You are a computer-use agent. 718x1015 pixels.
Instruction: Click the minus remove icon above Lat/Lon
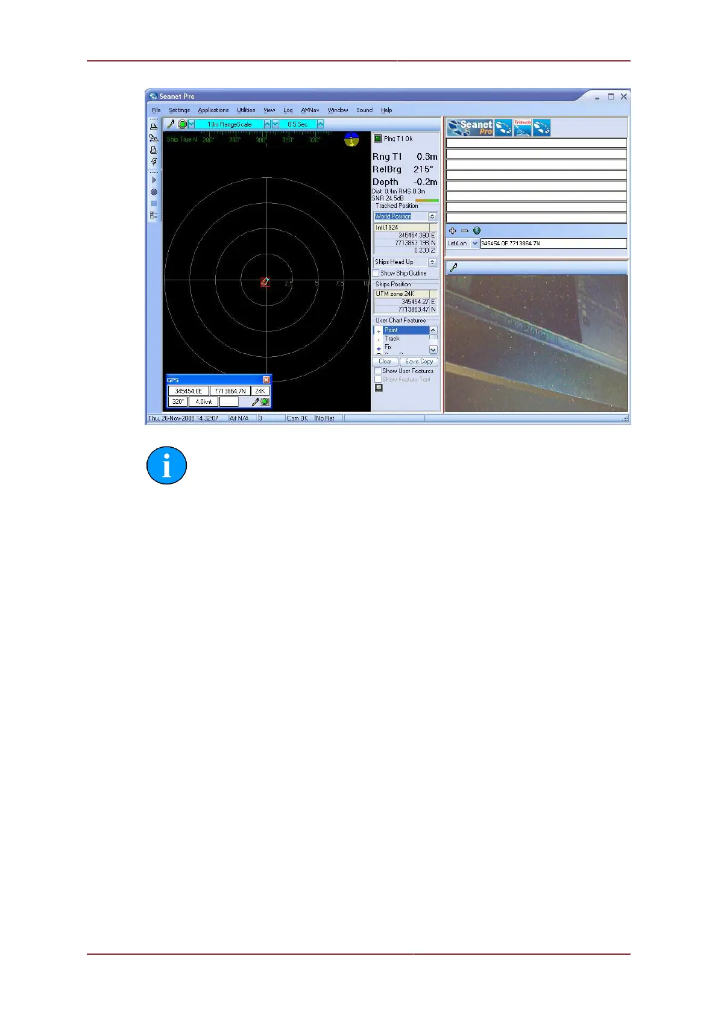464,231
